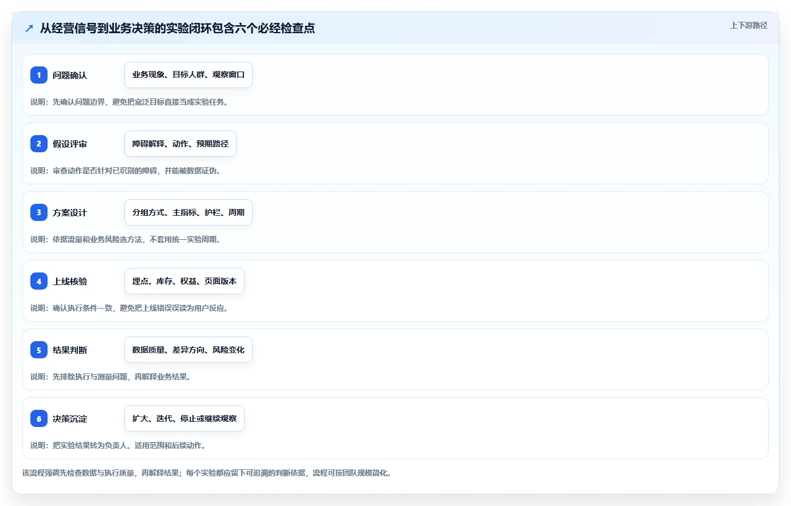Click the 决策沉淀 step title
This screenshot has height=506, width=791.
coord(70,418)
